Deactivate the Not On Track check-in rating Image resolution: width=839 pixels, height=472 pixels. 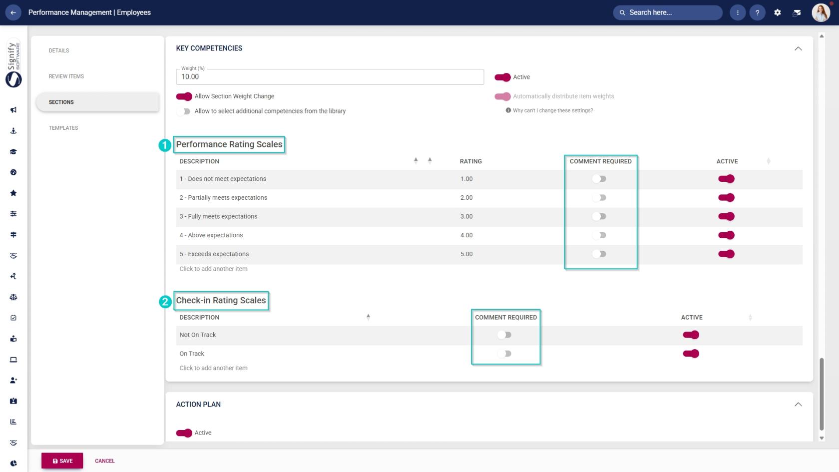click(691, 335)
